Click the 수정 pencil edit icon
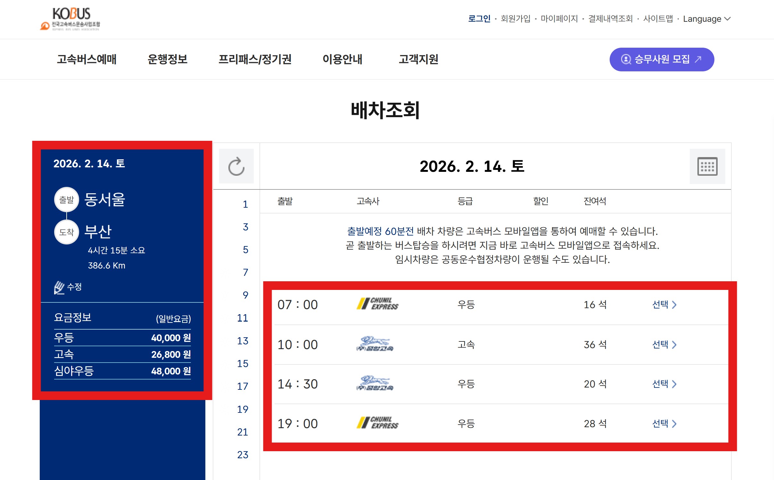This screenshot has width=774, height=480. [60, 287]
